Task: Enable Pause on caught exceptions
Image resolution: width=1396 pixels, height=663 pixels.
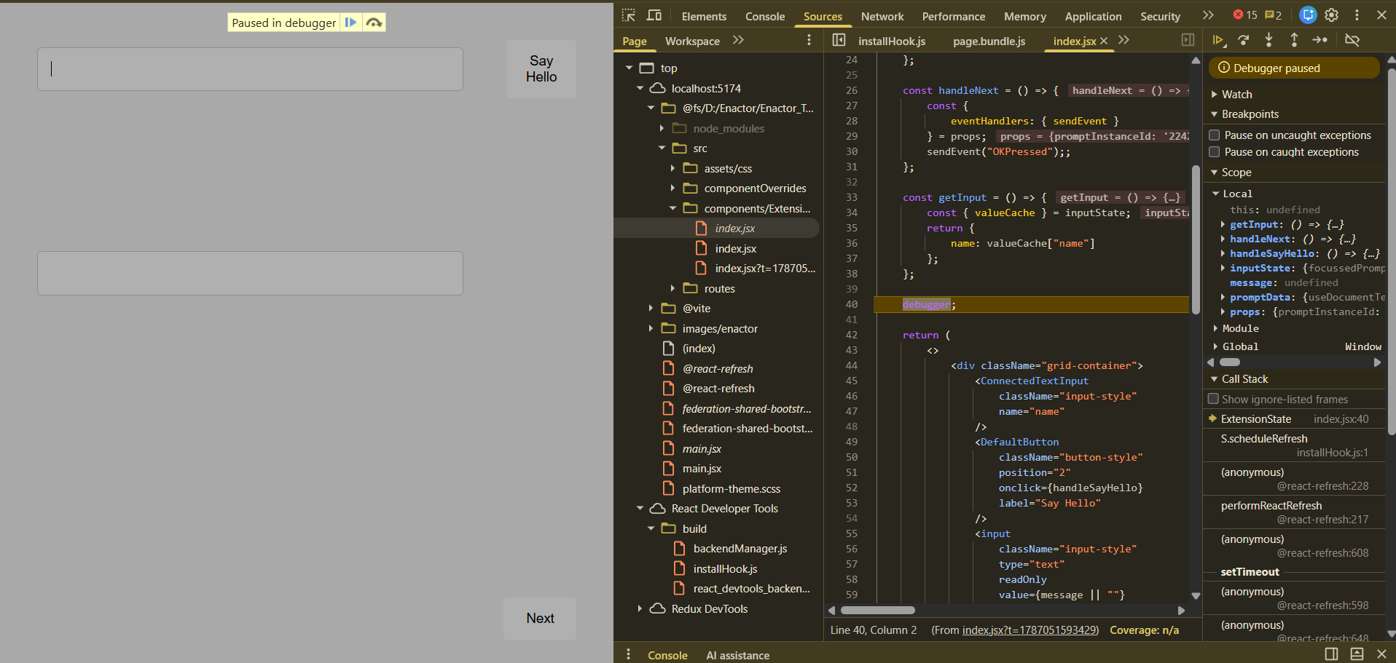Action: (1214, 151)
